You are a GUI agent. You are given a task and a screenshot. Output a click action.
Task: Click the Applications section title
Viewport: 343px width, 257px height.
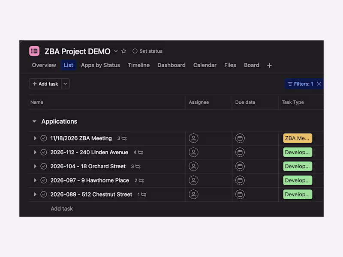coord(59,121)
